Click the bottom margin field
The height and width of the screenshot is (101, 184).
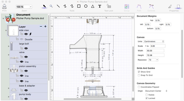coord(158,29)
